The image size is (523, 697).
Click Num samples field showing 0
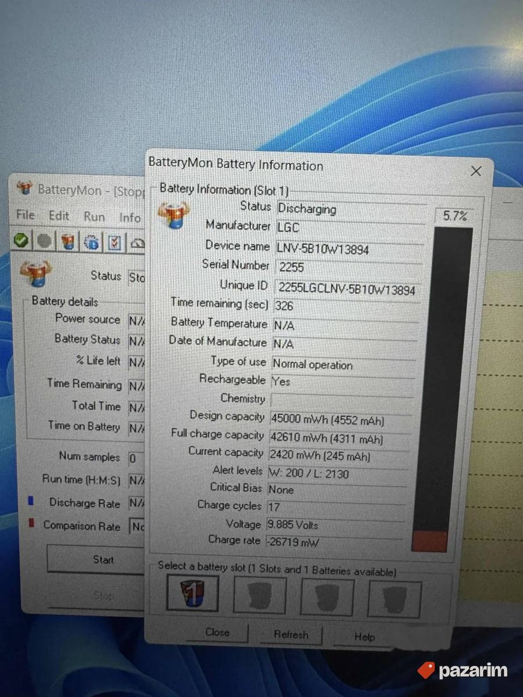click(137, 458)
